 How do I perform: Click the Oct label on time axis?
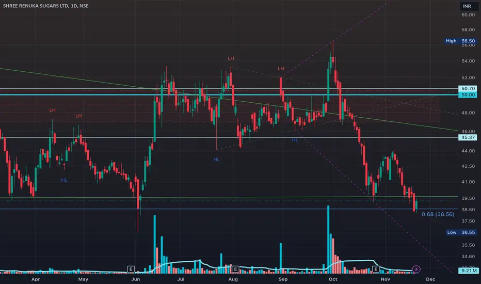coord(333,279)
